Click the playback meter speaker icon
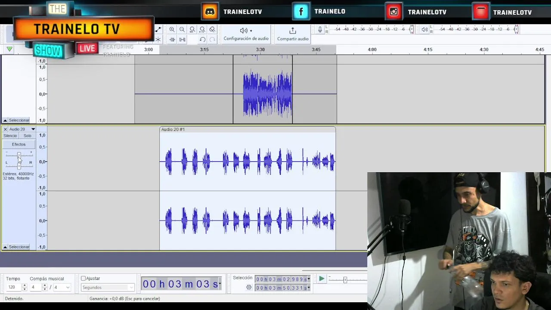Image resolution: width=551 pixels, height=310 pixels. 425,29
